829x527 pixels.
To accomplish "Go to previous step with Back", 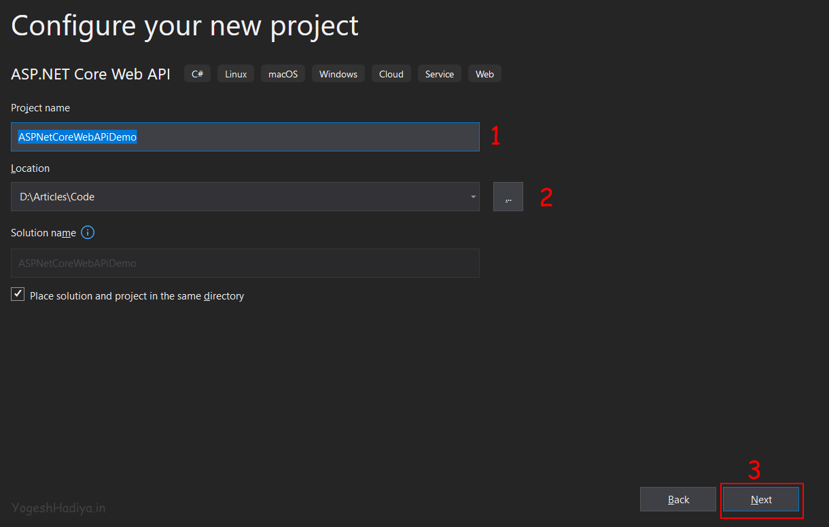I will (678, 499).
